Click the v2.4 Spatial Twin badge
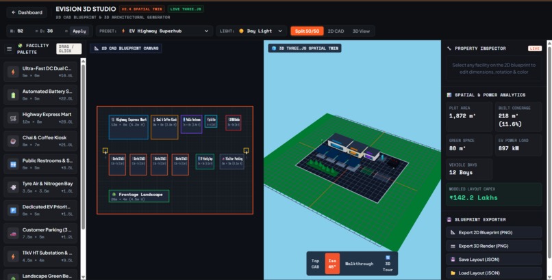 tap(142, 9)
